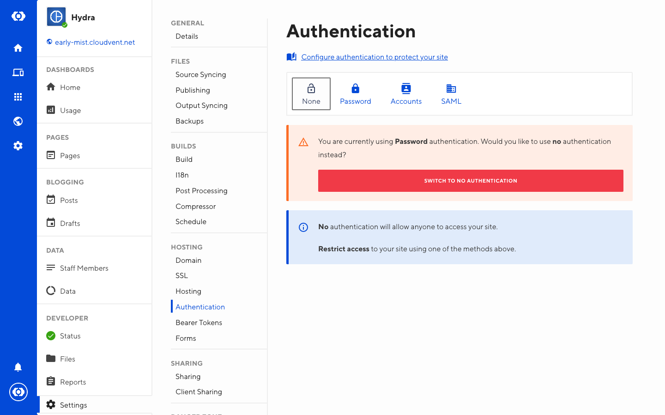Image resolution: width=665 pixels, height=415 pixels.
Task: Open the Usage dashboard
Action: point(70,111)
